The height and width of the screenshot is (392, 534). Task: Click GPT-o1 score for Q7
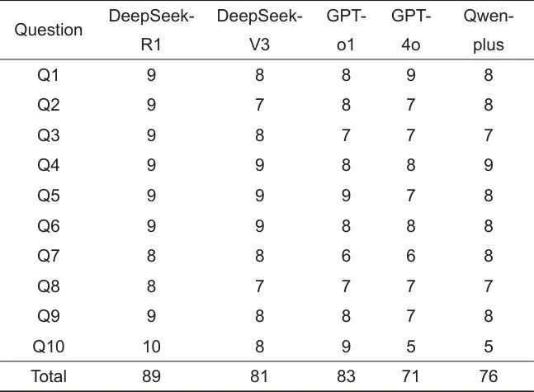[345, 257]
